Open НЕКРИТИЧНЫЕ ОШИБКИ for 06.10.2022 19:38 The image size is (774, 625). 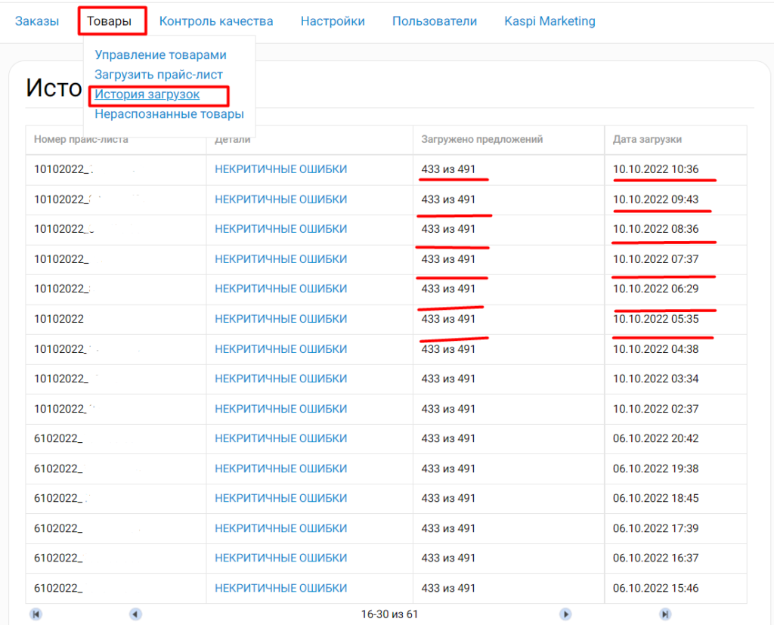point(281,469)
